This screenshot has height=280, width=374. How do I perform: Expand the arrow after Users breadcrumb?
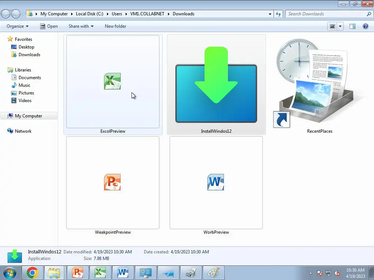tap(126, 14)
